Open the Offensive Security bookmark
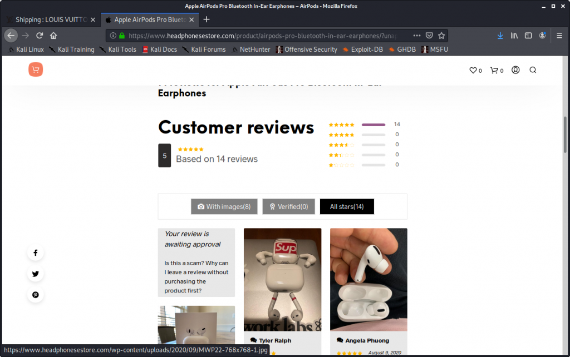This screenshot has height=357, width=570. click(x=307, y=49)
